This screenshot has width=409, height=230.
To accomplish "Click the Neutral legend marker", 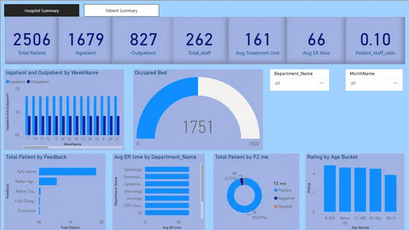I will coord(275,206).
